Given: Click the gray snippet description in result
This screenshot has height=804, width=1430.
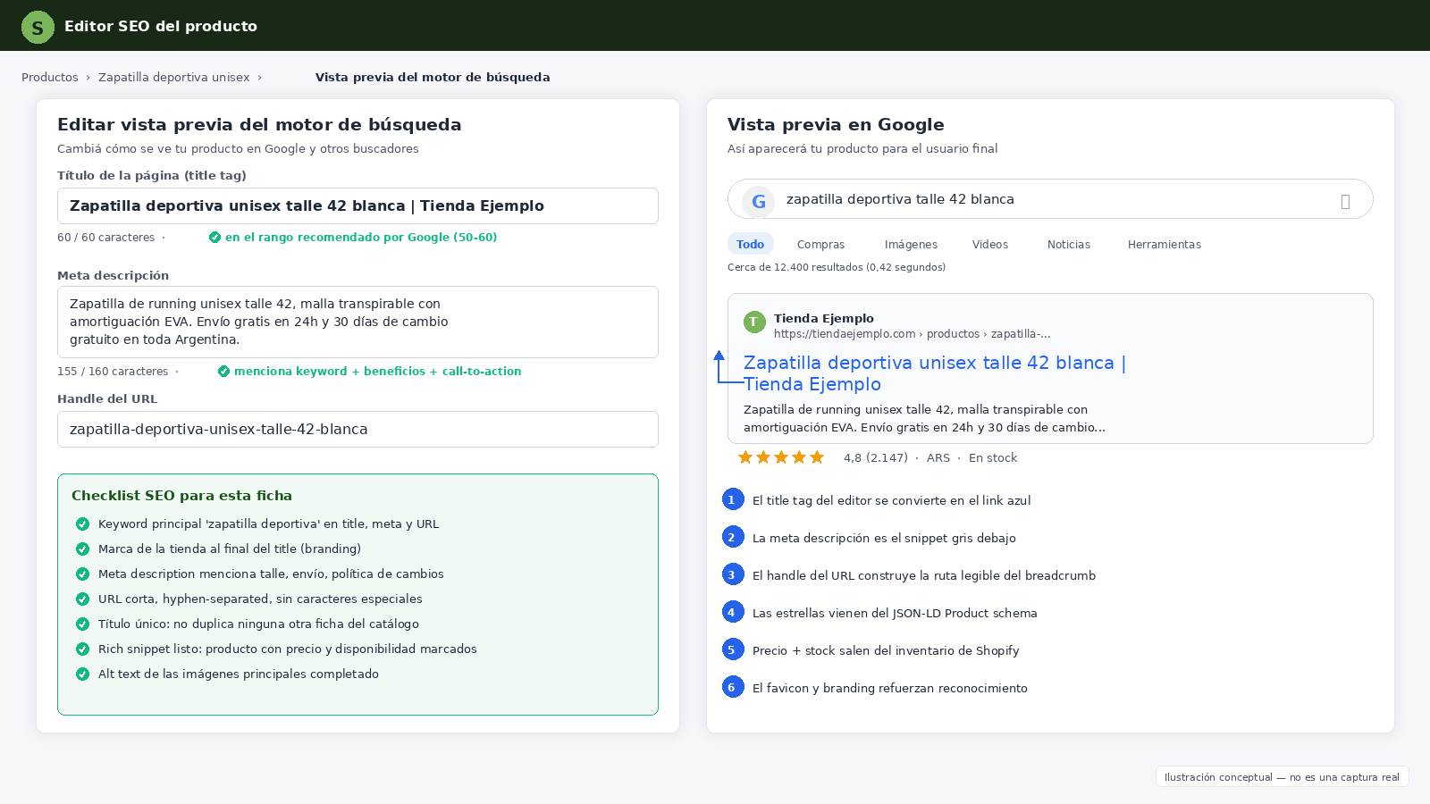Looking at the screenshot, I should [x=924, y=418].
